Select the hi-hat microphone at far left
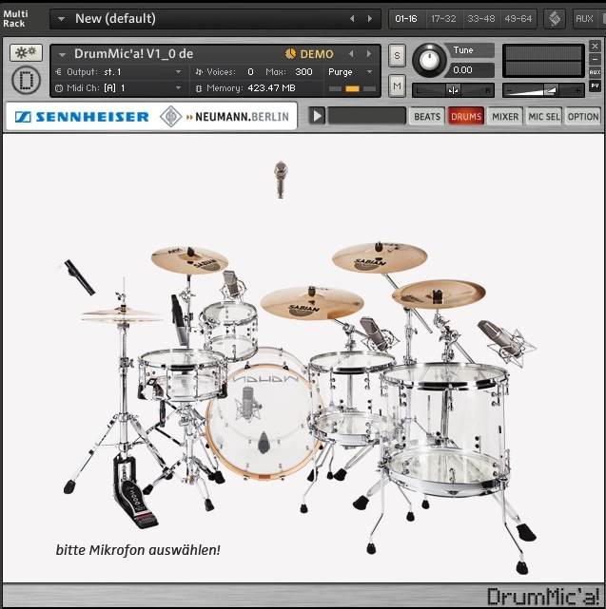This screenshot has height=609, width=606. click(79, 277)
